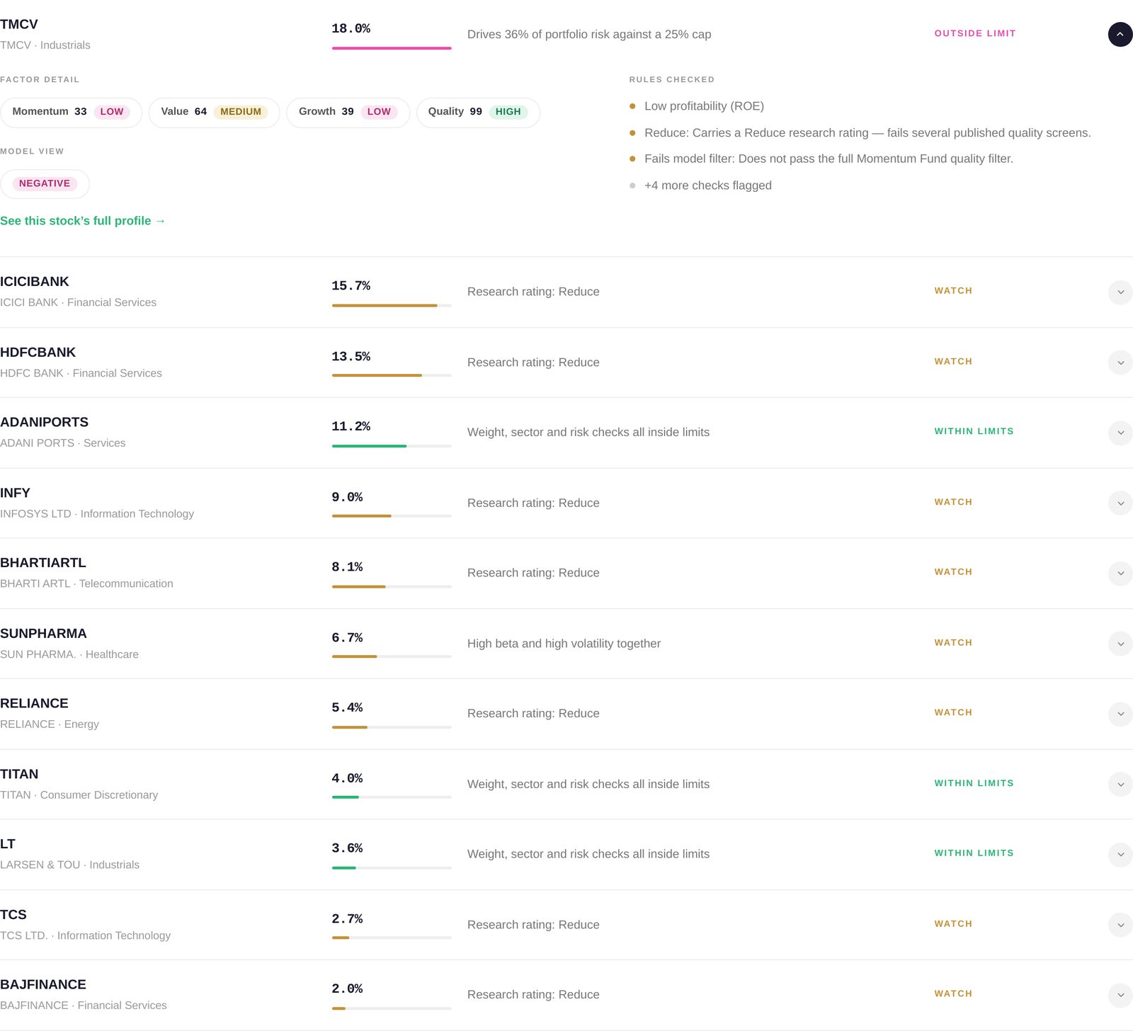Screen dimensions: 1133x1031
Task: Open See this stock's full profile link
Action: point(83,221)
